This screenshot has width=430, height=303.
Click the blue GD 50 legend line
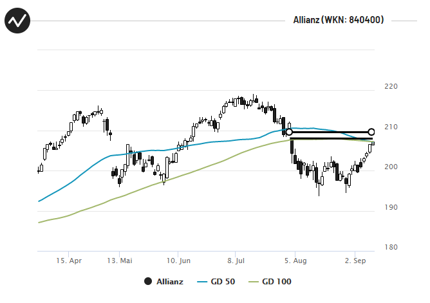[x=202, y=282]
